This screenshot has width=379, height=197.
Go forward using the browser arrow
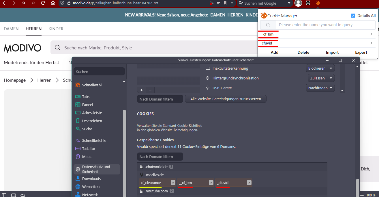(x=14, y=3)
